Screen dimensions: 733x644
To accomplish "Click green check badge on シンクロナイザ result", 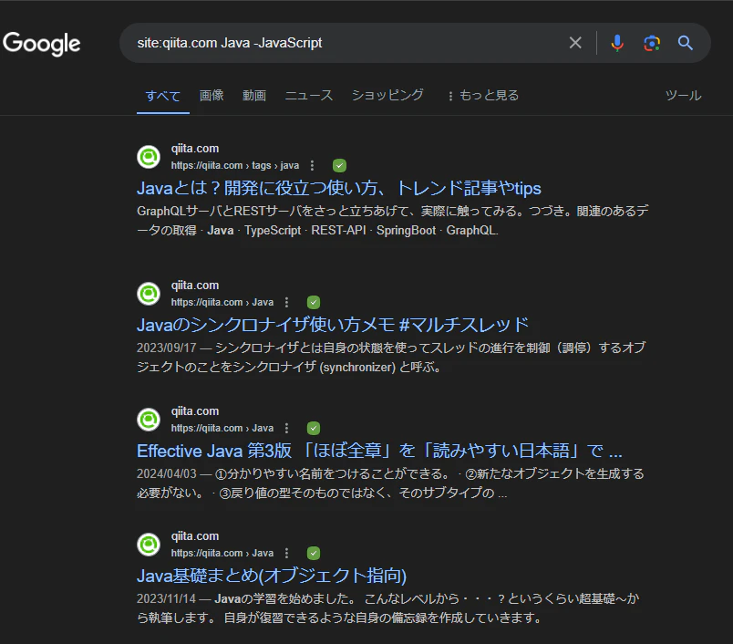I will tap(314, 303).
